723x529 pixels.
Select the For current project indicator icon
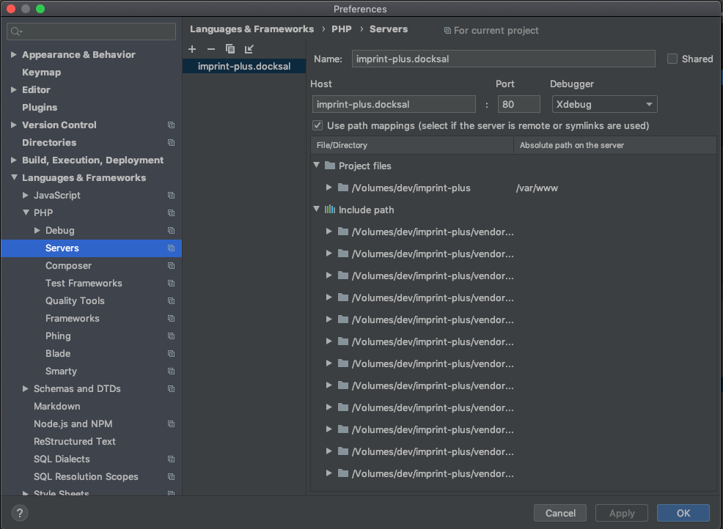click(x=446, y=30)
